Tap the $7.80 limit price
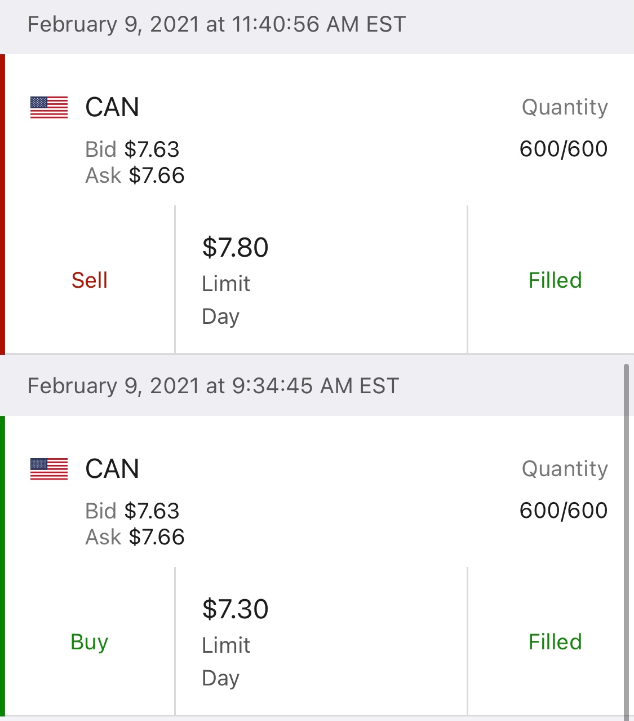 coord(236,248)
